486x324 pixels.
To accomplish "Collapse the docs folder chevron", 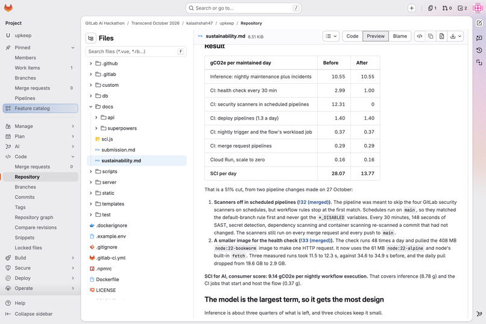I will [90, 107].
